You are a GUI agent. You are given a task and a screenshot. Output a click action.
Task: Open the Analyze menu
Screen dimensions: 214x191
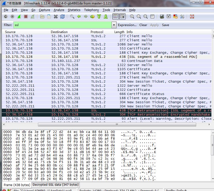59,10
